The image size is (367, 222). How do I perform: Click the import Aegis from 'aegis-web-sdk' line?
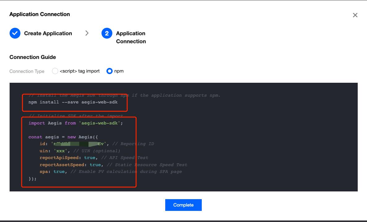[x=76, y=123]
